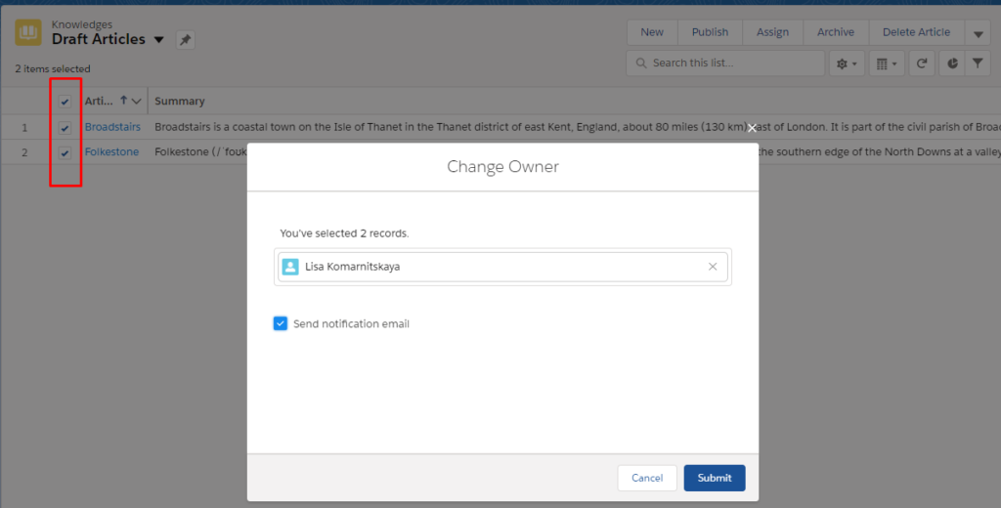The width and height of the screenshot is (1001, 508).
Task: Open the Draft Articles list view dropdown
Action: pos(159,40)
